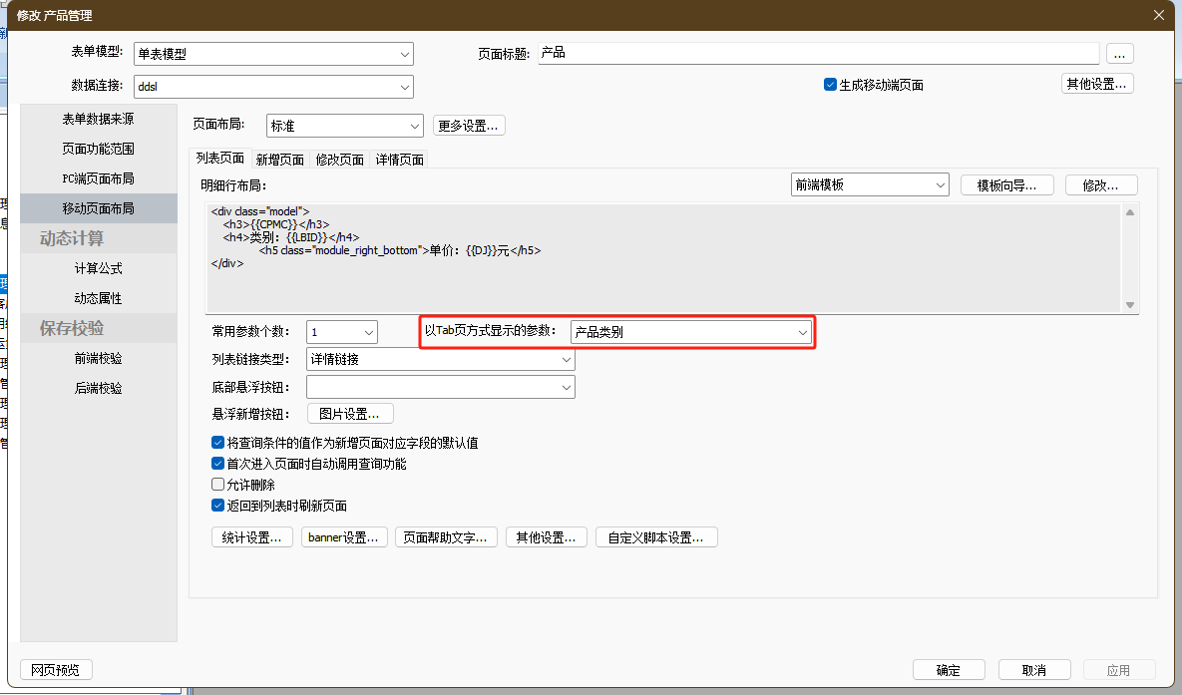Close the 修改 产品管理 dialog

coord(1158,14)
